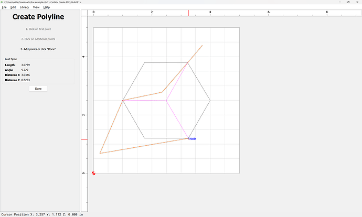Click the Done button

tap(38, 89)
